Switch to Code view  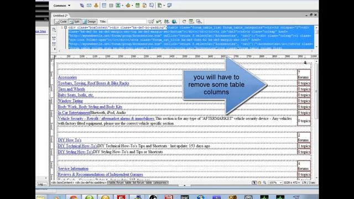point(61,22)
